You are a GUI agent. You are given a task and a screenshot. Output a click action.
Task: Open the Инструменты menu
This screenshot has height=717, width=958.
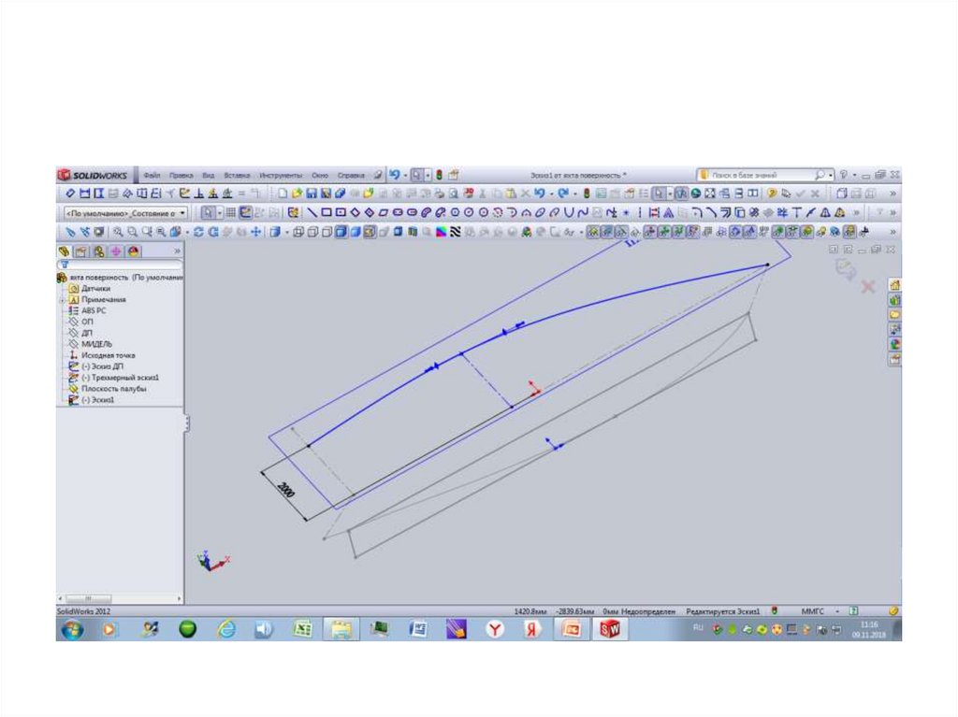[x=281, y=176]
